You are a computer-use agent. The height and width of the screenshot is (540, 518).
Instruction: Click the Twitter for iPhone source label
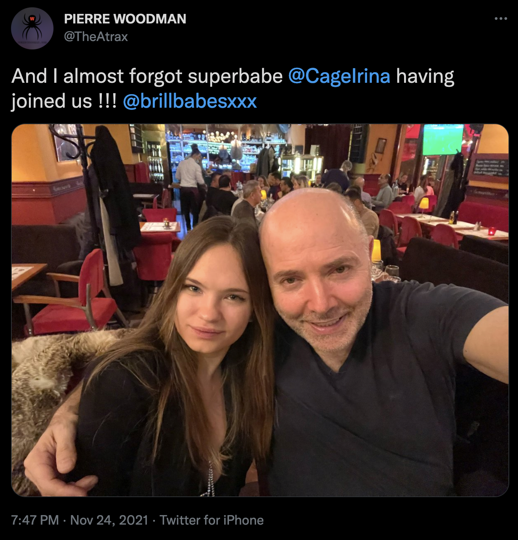click(x=211, y=520)
